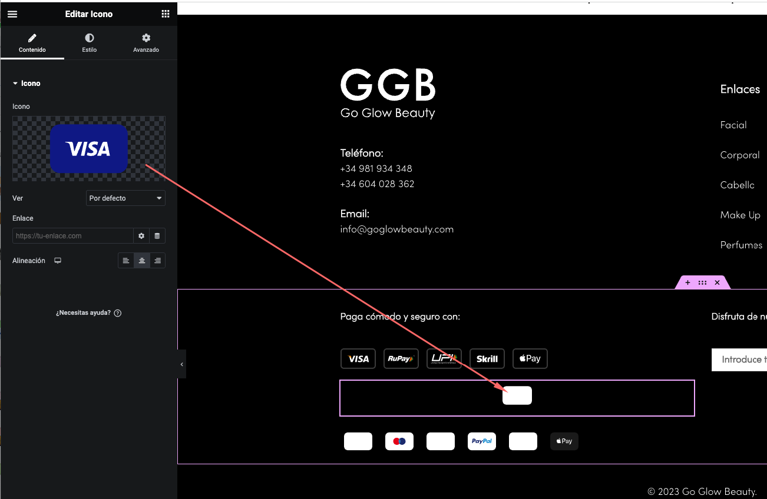The width and height of the screenshot is (767, 499).
Task: Click the section drag handle dots
Action: (702, 282)
